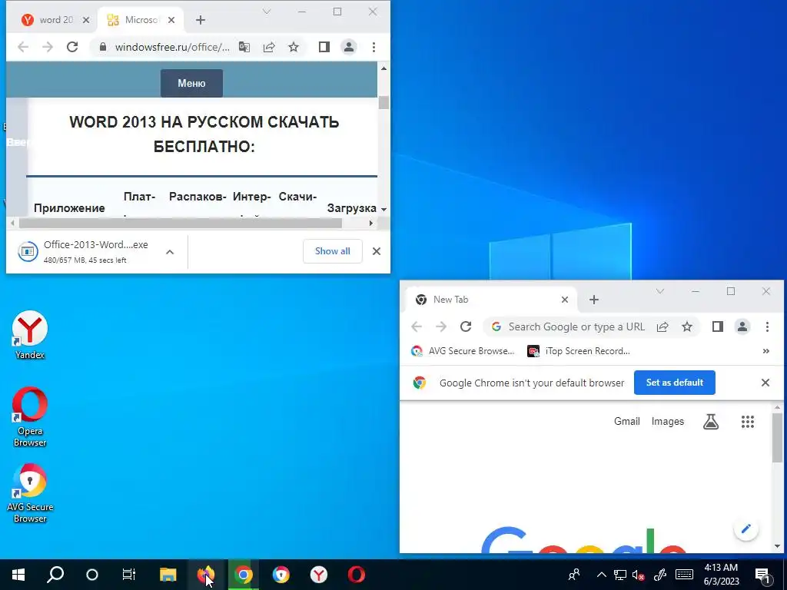Open Windows search from the taskbar
787x590 pixels.
coord(55,575)
